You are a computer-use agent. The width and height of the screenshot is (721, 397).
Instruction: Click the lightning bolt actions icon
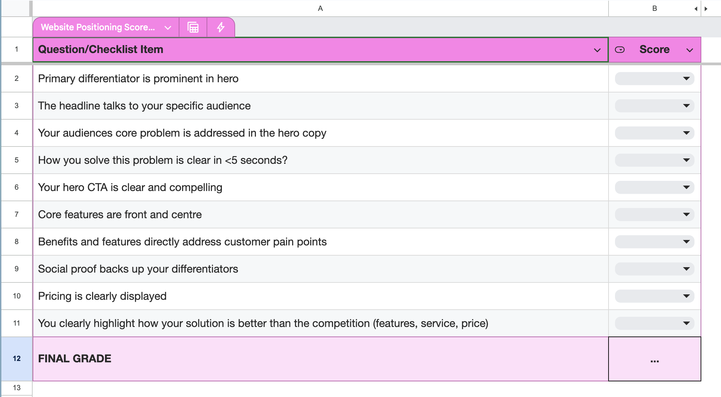coord(221,27)
